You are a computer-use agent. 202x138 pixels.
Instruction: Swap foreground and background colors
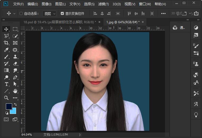click(15, 104)
